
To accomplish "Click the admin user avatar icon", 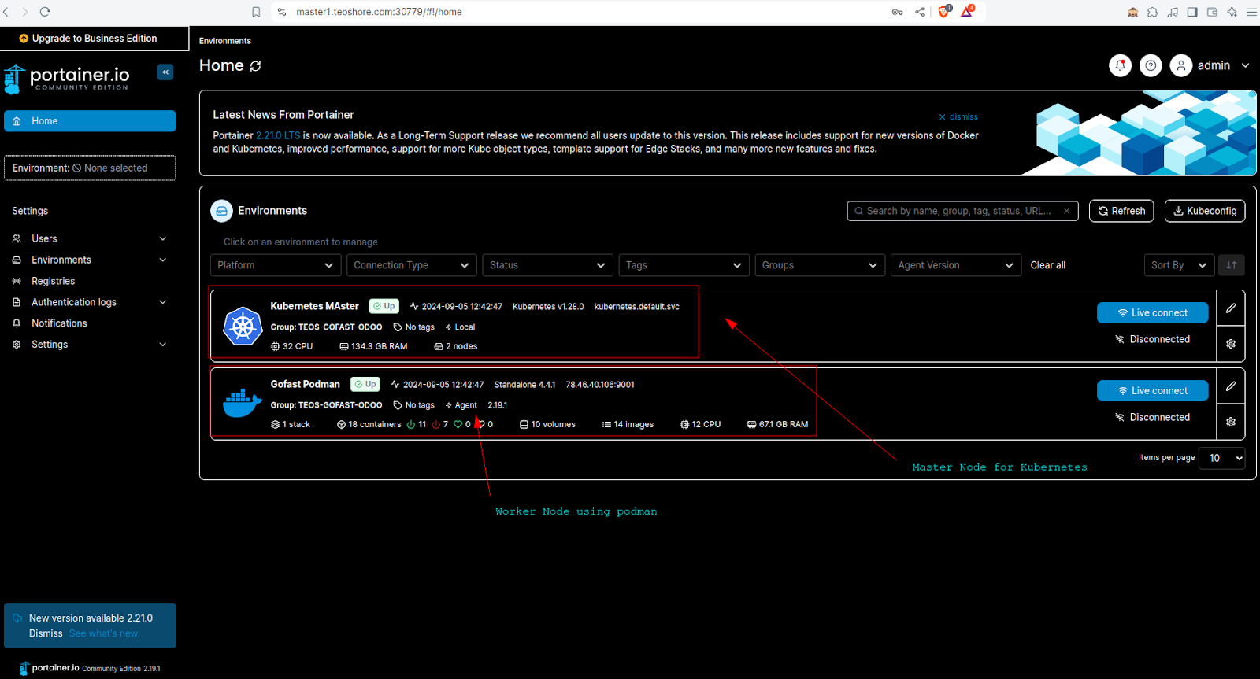I will point(1180,65).
